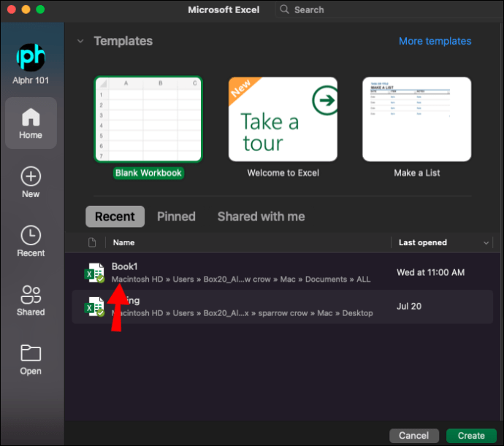This screenshot has width=504, height=446.
Task: Open the Alphr 101 account avatar
Action: click(x=31, y=58)
